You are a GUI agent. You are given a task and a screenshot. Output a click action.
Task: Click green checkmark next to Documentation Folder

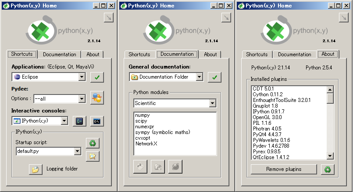214,77
